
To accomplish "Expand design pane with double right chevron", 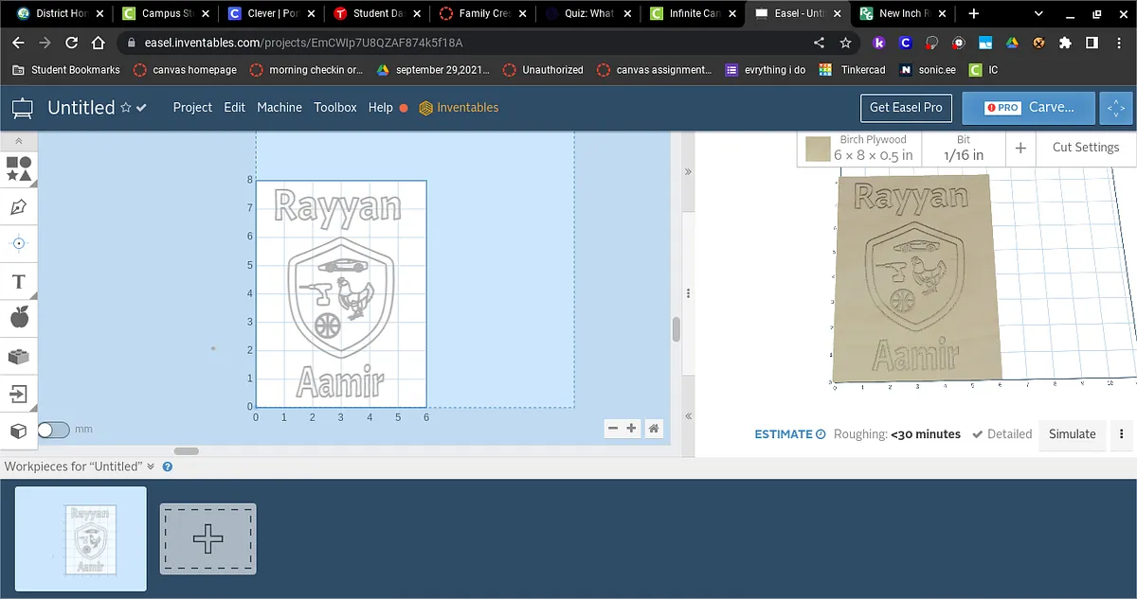I will [688, 172].
